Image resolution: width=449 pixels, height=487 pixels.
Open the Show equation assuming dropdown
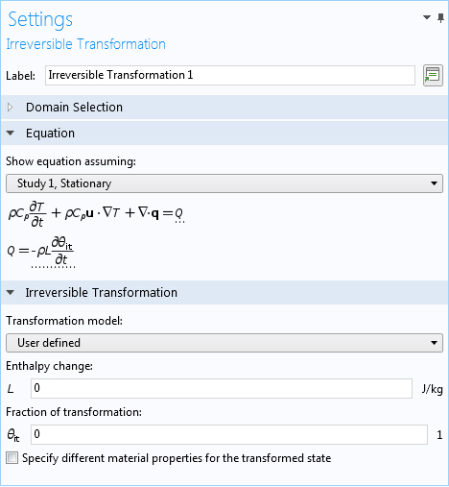224,183
